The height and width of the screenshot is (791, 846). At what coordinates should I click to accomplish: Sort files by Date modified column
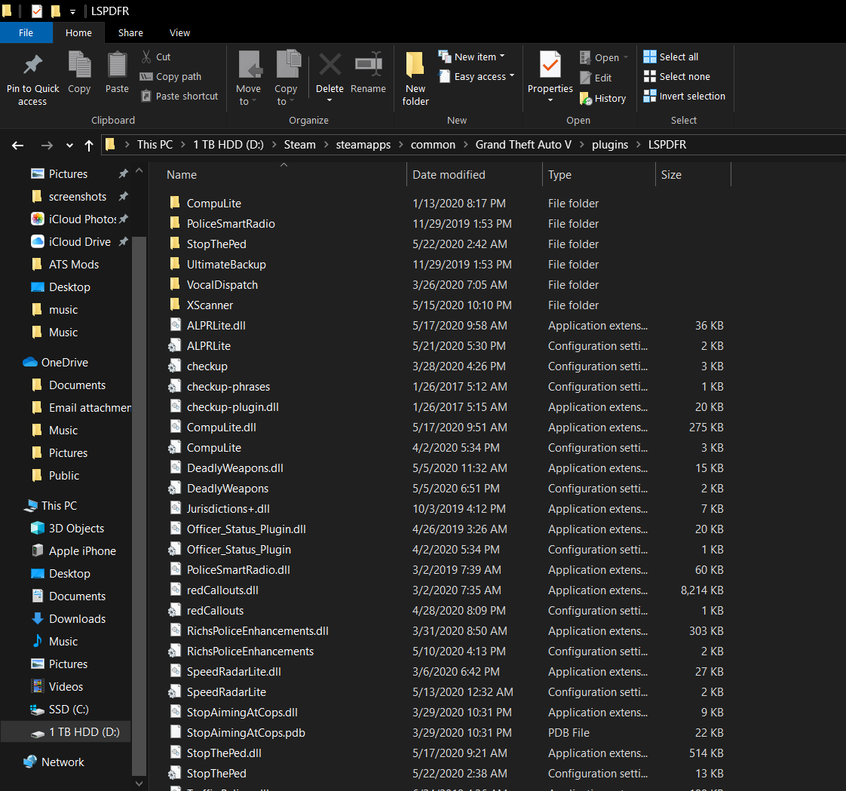coord(449,174)
